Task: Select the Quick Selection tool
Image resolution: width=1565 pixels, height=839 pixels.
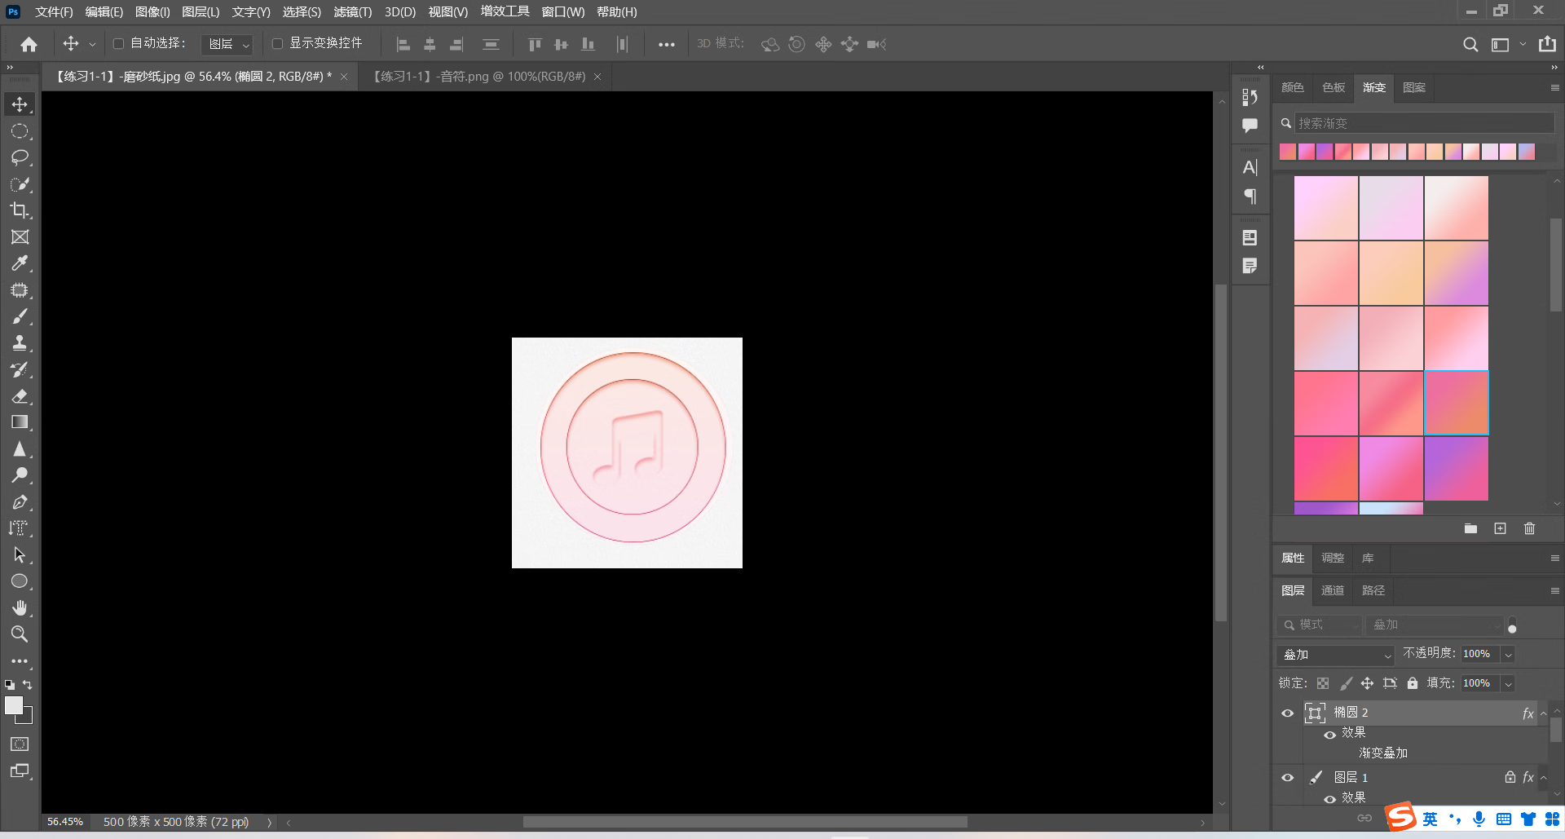Action: pos(20,184)
